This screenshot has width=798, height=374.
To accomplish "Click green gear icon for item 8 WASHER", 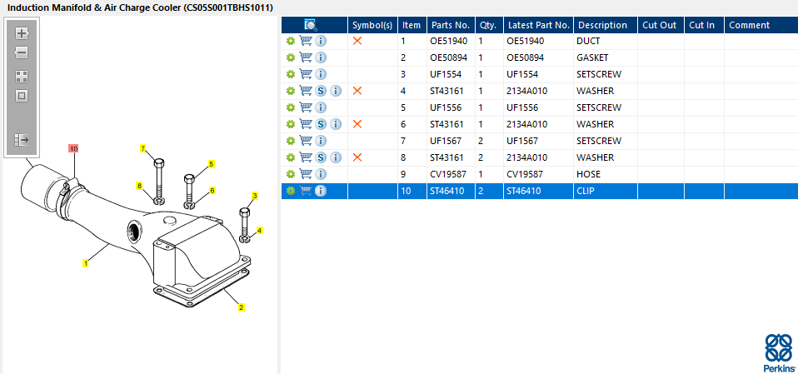I will 291,157.
